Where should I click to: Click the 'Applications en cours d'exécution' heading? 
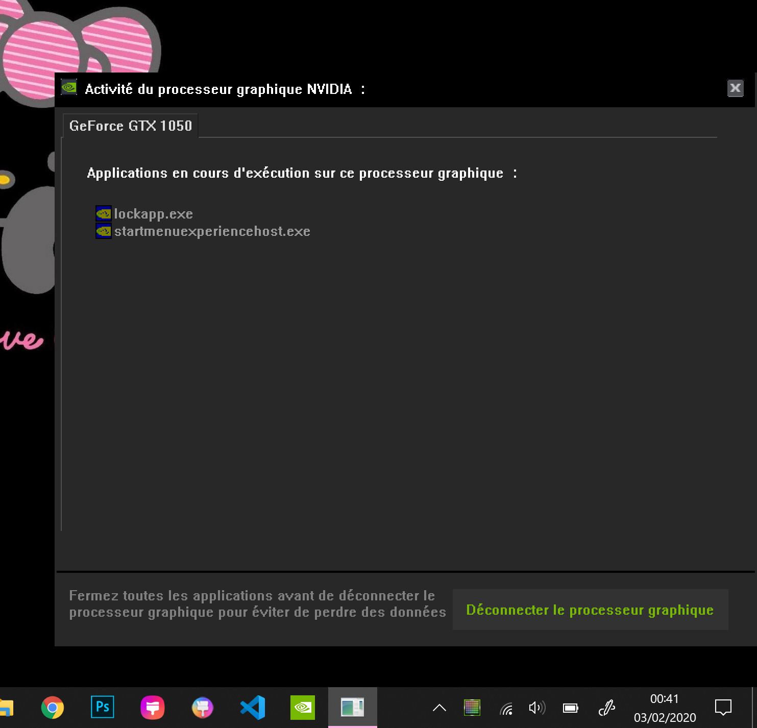click(302, 173)
